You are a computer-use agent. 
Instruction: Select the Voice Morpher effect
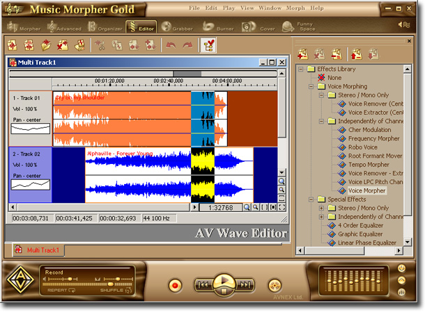click(x=366, y=190)
